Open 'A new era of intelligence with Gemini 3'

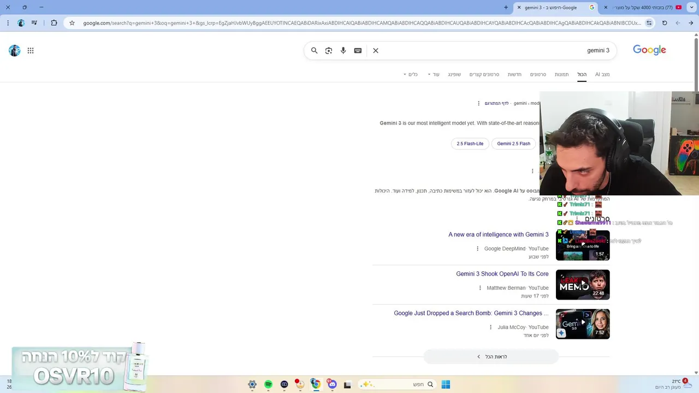[498, 235]
